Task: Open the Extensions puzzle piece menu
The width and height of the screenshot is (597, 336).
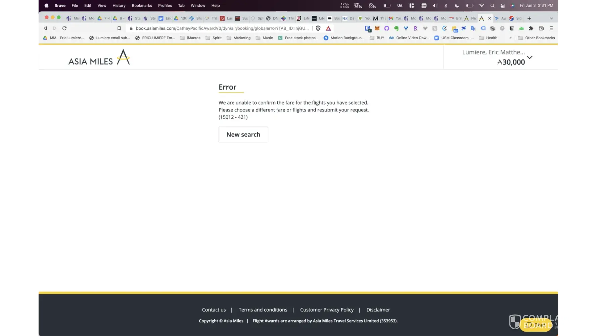Action: pos(531,28)
